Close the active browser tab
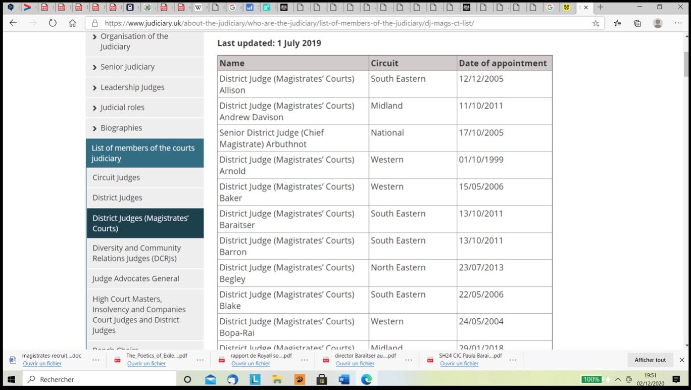 tap(586, 8)
